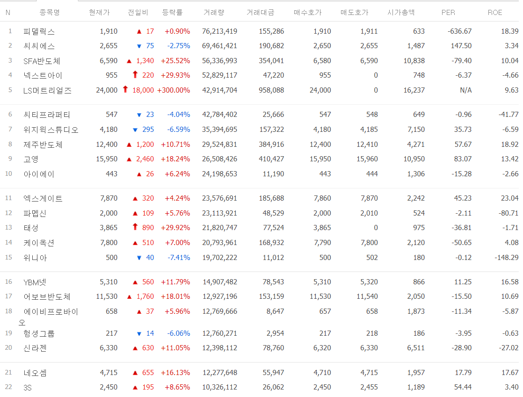Open the 씨티프라퍼티 stock link
Viewport: 523px width, 397px height.
coord(47,115)
